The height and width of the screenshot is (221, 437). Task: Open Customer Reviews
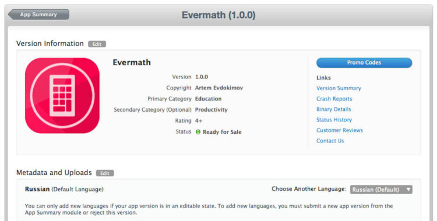(x=340, y=130)
